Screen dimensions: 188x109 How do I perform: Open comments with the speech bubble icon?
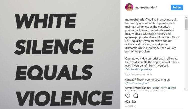click(136, 96)
